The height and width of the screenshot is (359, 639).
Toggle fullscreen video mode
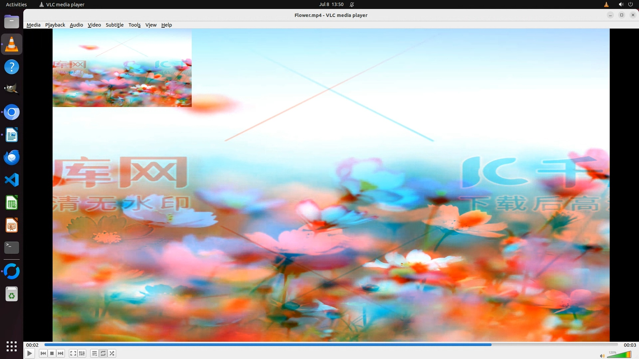click(73, 353)
